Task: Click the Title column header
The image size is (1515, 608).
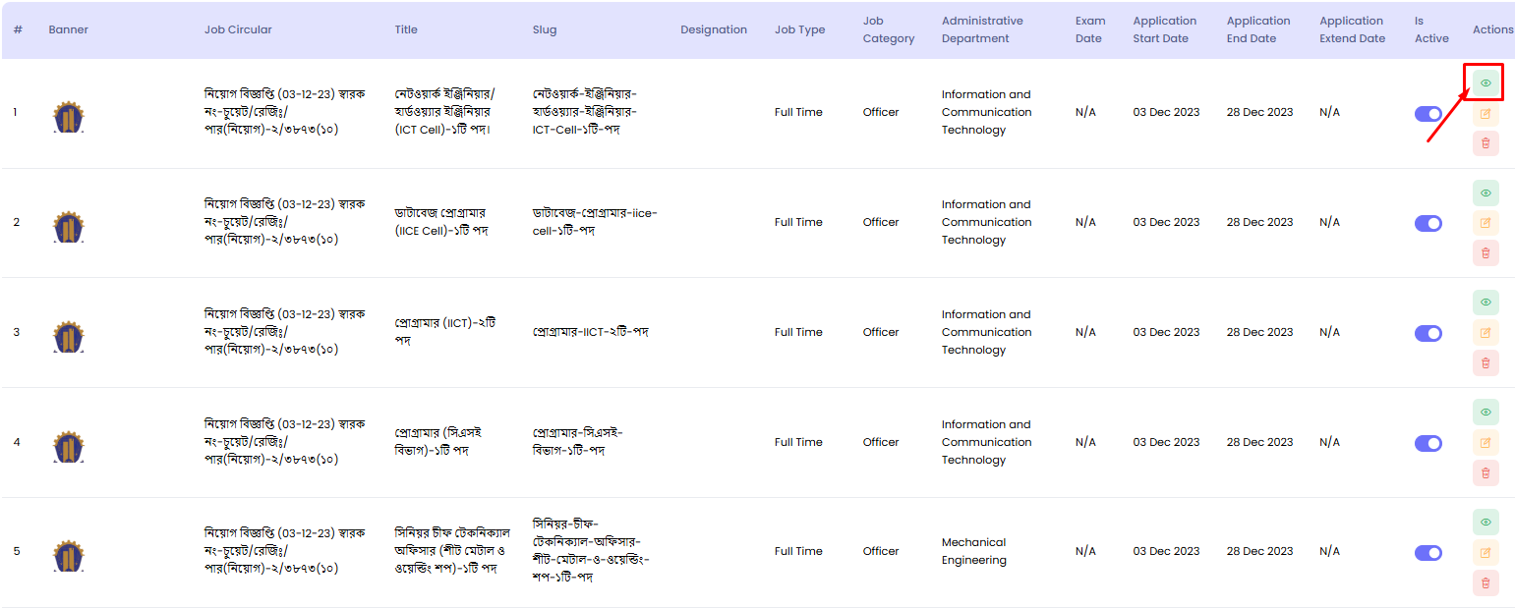Action: (x=406, y=29)
